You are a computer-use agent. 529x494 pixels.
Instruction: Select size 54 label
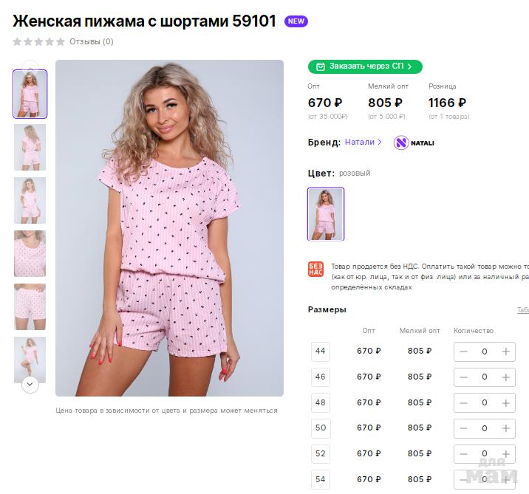[x=321, y=479]
